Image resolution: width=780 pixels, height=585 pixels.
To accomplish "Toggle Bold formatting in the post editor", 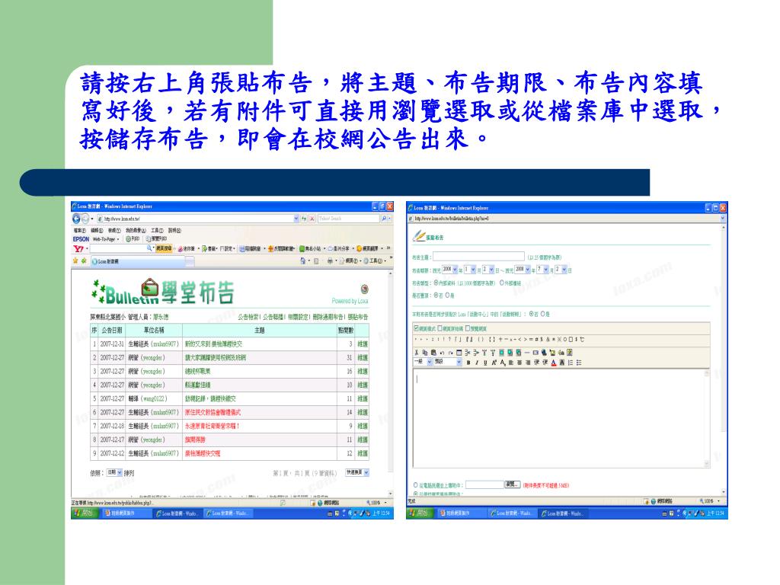I will coord(468,363).
